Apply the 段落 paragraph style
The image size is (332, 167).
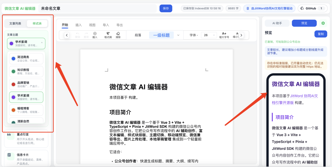point(138,35)
